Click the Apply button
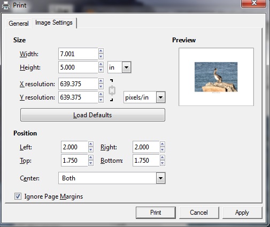270x227 pixels. coord(242,213)
